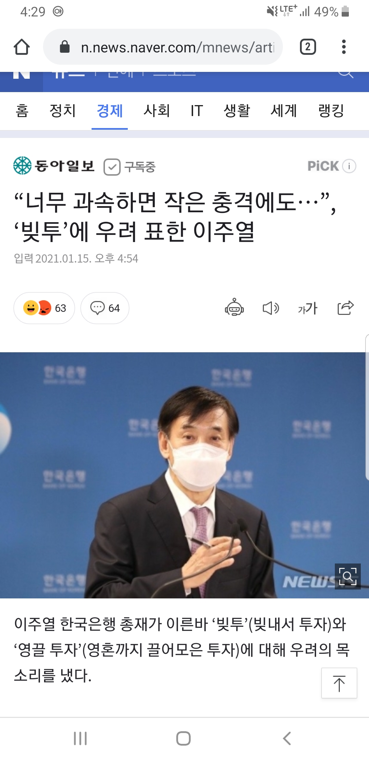Play the article audio via speaker icon
Screen dimensions: 369x760
pyautogui.click(x=271, y=308)
